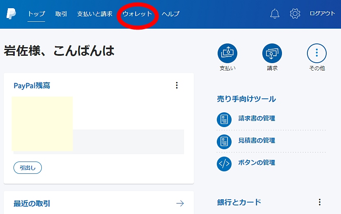The width and height of the screenshot is (341, 214).
Task: Click the ログアウト link
Action: [x=322, y=14]
